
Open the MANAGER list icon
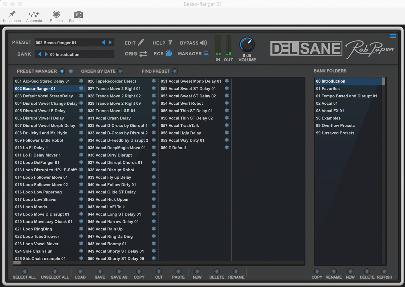tap(207, 53)
